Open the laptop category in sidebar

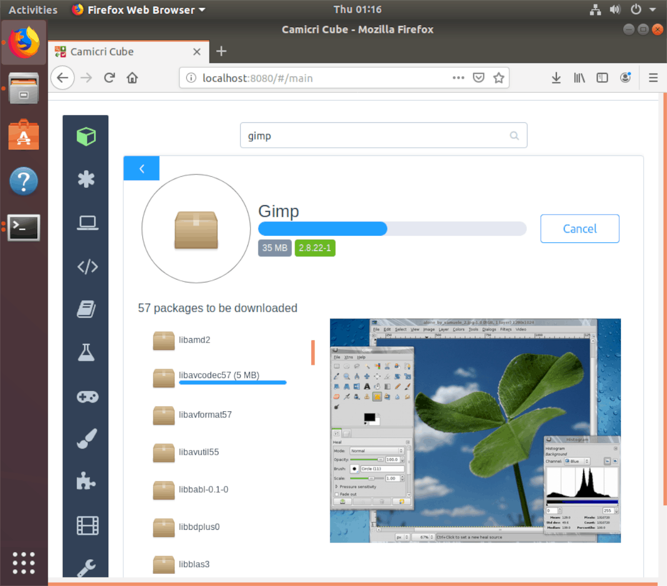click(x=87, y=222)
